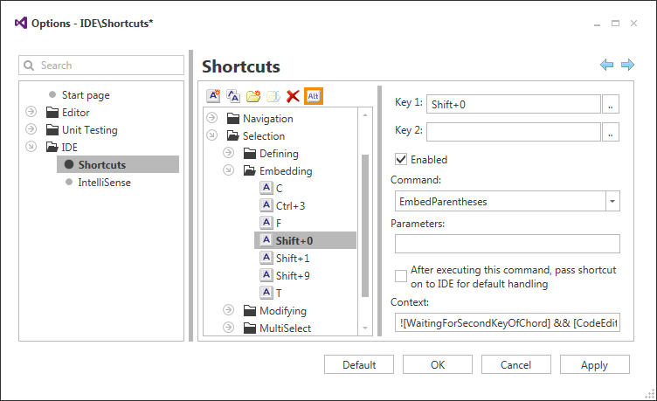The width and height of the screenshot is (657, 401).
Task: Click the new folder icon
Action: 253,96
